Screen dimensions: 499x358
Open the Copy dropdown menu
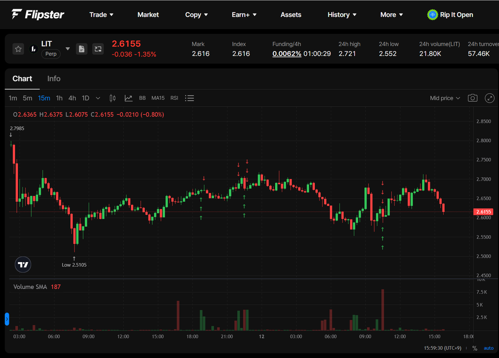point(196,15)
